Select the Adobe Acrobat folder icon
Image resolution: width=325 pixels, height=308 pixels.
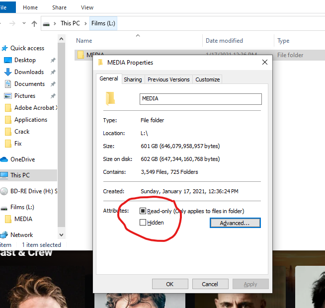coord(8,108)
